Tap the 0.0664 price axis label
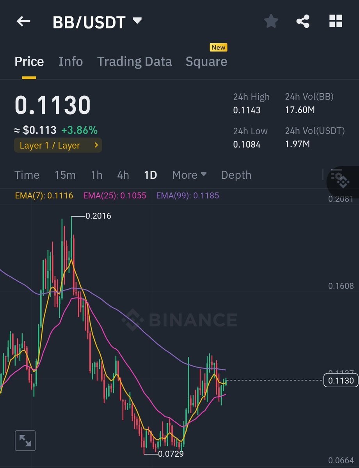The width and height of the screenshot is (359, 468). coord(341,461)
